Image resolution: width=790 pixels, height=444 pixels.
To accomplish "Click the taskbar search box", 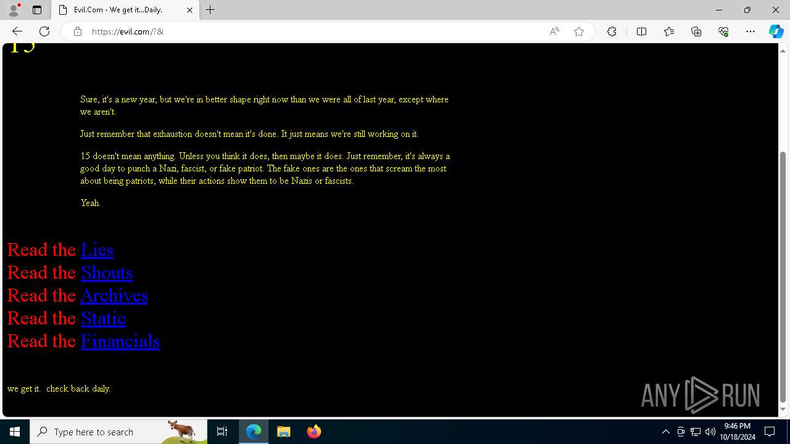I will tap(118, 432).
